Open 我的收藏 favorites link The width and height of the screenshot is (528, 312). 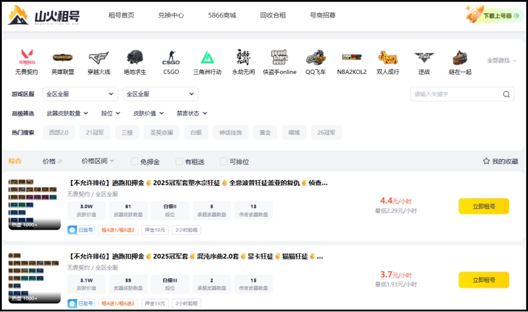point(500,162)
